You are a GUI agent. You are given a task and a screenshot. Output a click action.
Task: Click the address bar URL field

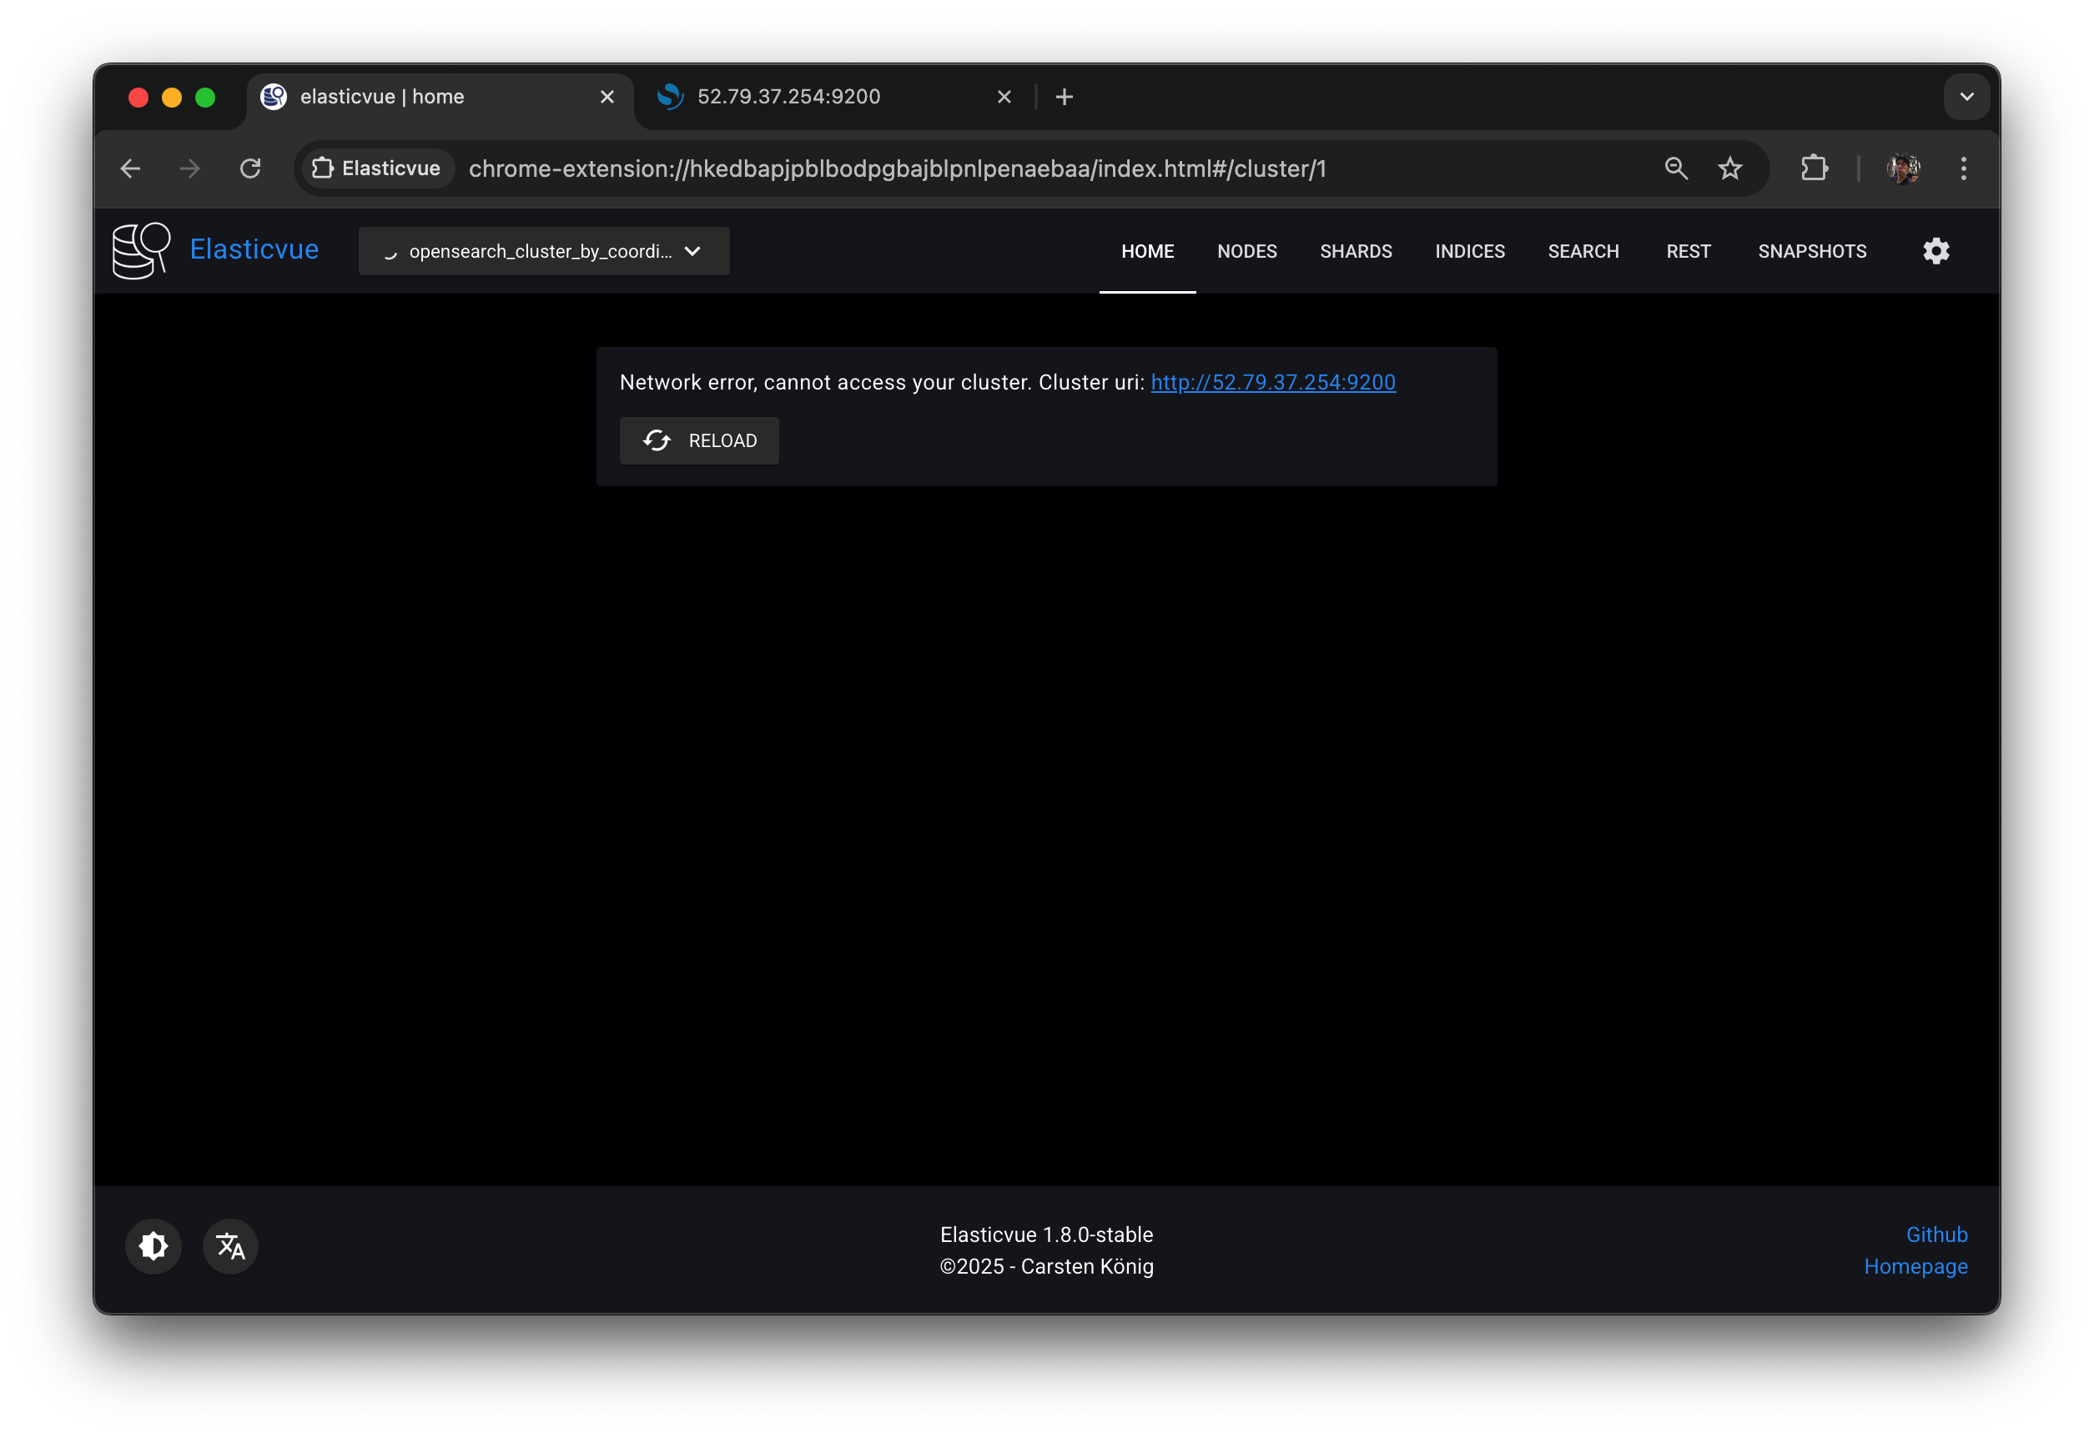coord(897,168)
